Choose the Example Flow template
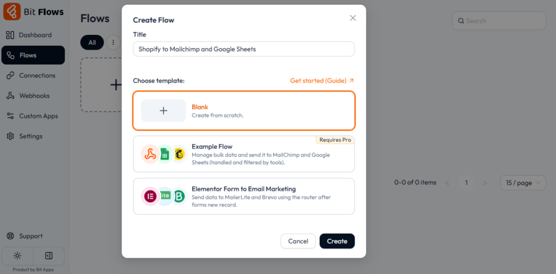This screenshot has width=556, height=274. [243, 154]
